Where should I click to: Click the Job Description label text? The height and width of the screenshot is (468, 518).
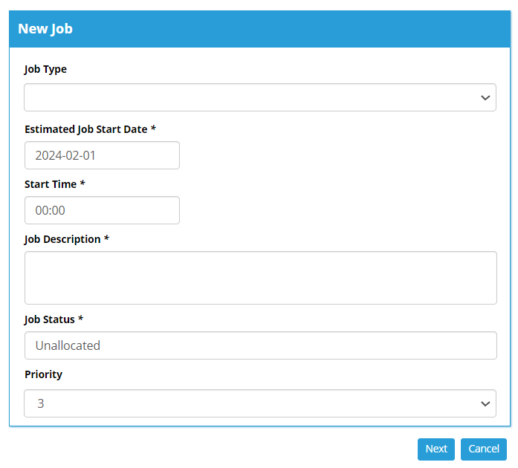click(62, 239)
